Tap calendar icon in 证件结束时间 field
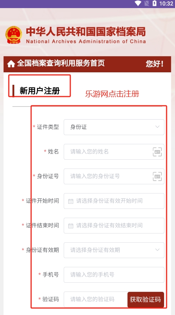The height and width of the screenshot is (315, 175). click(x=71, y=226)
